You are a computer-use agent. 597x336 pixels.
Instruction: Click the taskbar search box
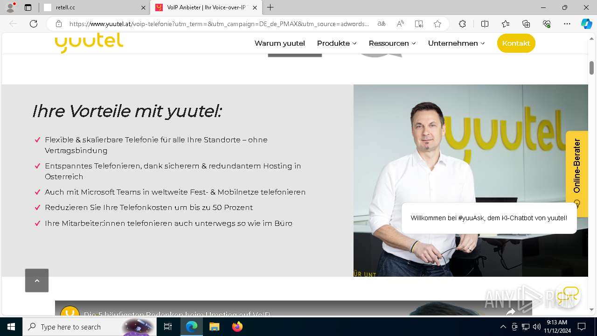pyautogui.click(x=89, y=327)
